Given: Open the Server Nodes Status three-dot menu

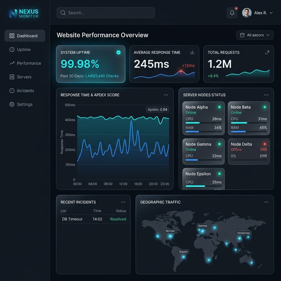Looking at the screenshot, I should [266, 95].
